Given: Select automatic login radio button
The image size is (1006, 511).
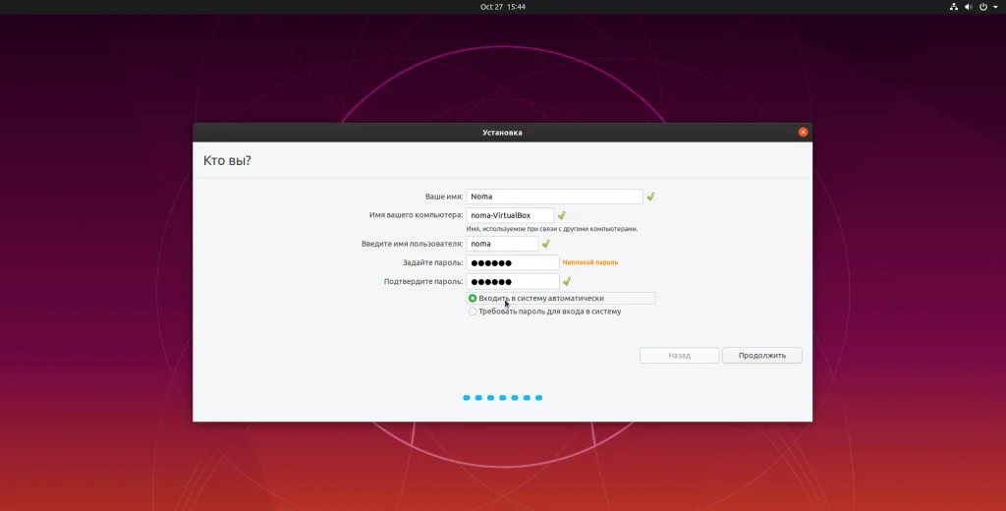Looking at the screenshot, I should (x=473, y=299).
